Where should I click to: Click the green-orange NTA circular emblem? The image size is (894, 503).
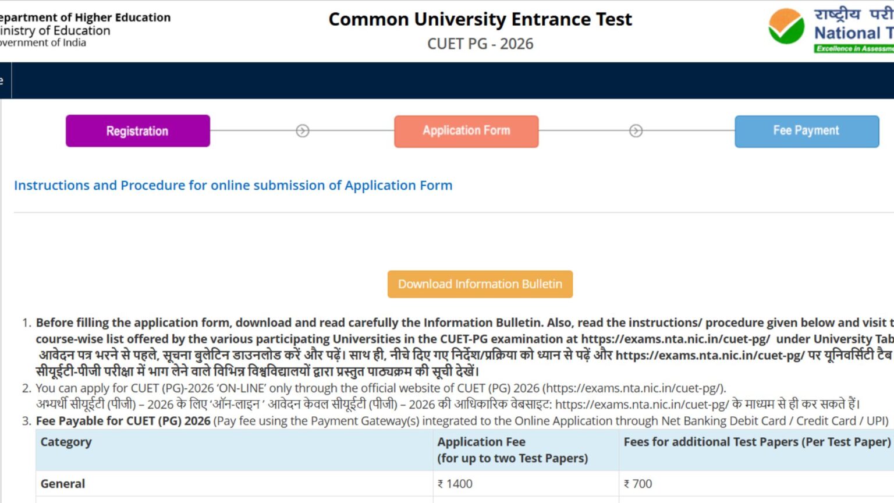click(x=788, y=26)
